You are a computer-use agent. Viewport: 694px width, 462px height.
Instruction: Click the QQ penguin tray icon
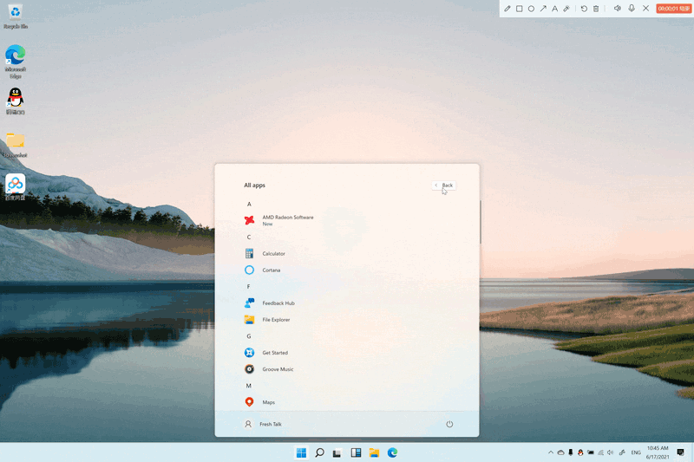(580, 452)
